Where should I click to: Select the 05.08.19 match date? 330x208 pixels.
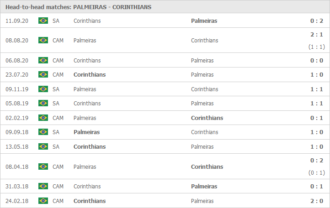(17, 104)
